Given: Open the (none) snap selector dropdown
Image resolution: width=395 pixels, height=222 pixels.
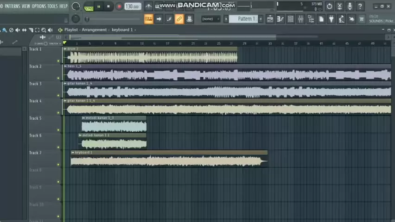Looking at the screenshot, I should [x=208, y=19].
